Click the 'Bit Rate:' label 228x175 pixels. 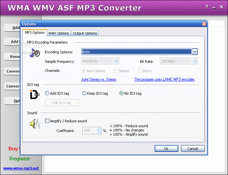(147, 61)
